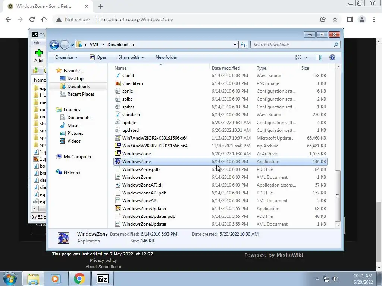
Task: Select My Computer in navigation pane
Action: tap(78, 157)
